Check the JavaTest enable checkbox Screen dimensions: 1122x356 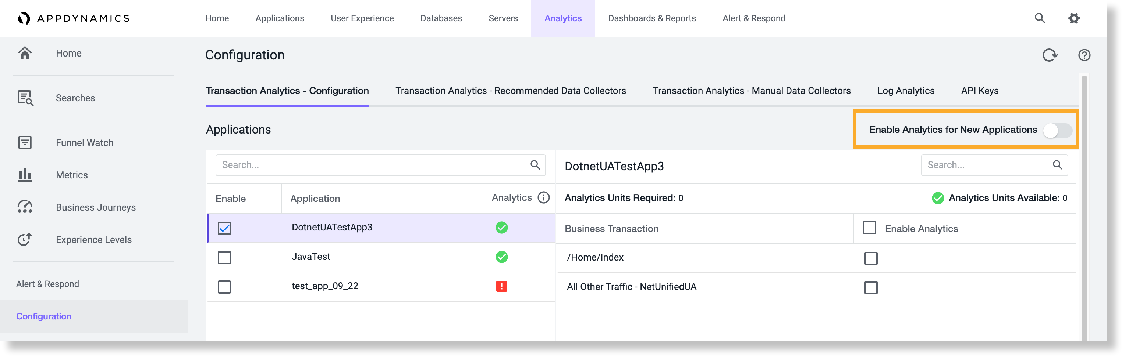(224, 257)
